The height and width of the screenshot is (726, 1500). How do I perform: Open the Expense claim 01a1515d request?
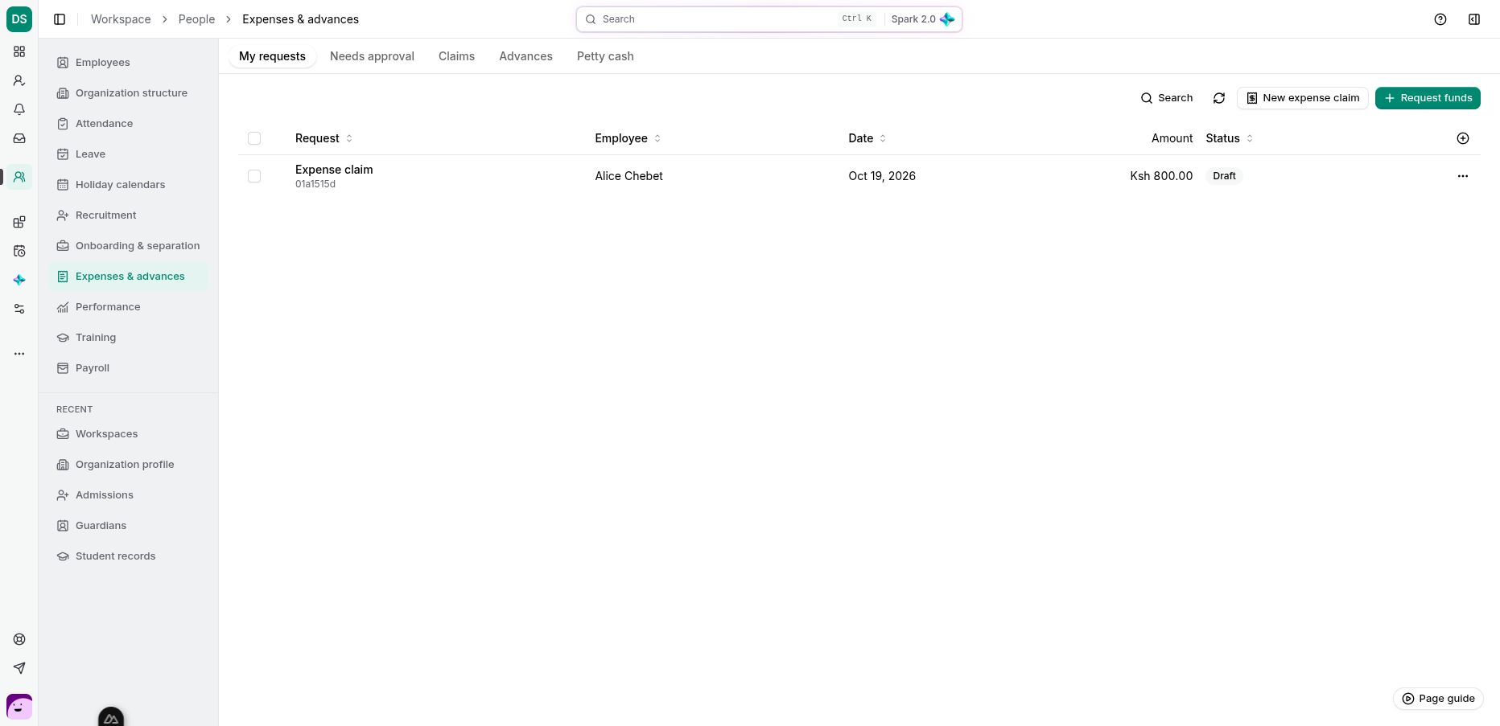coord(334,176)
